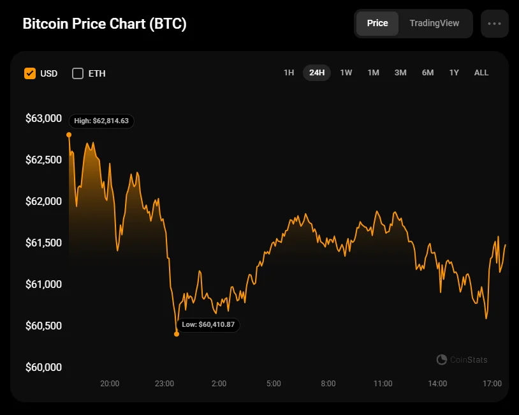
Task: Set chart range to 1M
Action: point(374,73)
